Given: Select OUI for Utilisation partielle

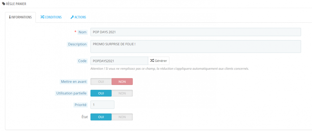Looking at the screenshot, I should click(101, 93).
